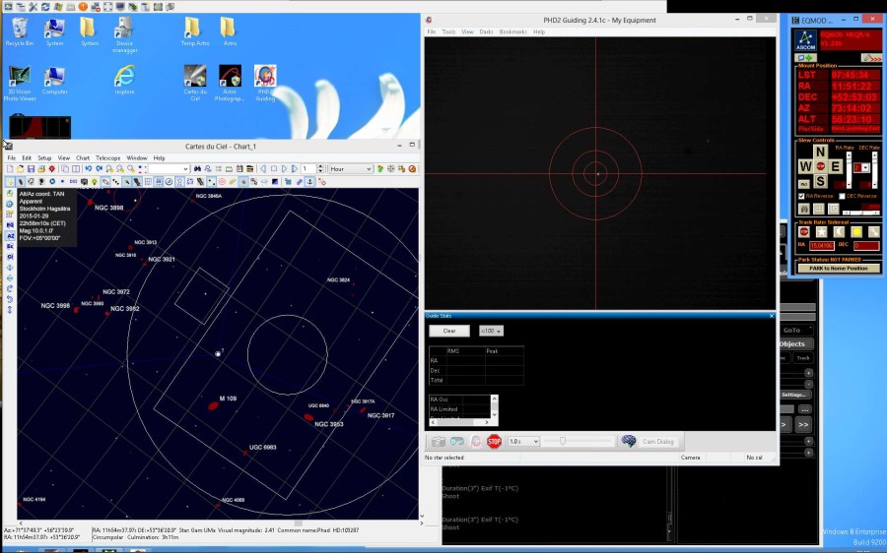Open the Cartes du Ciel desktop shortcut

click(195, 83)
